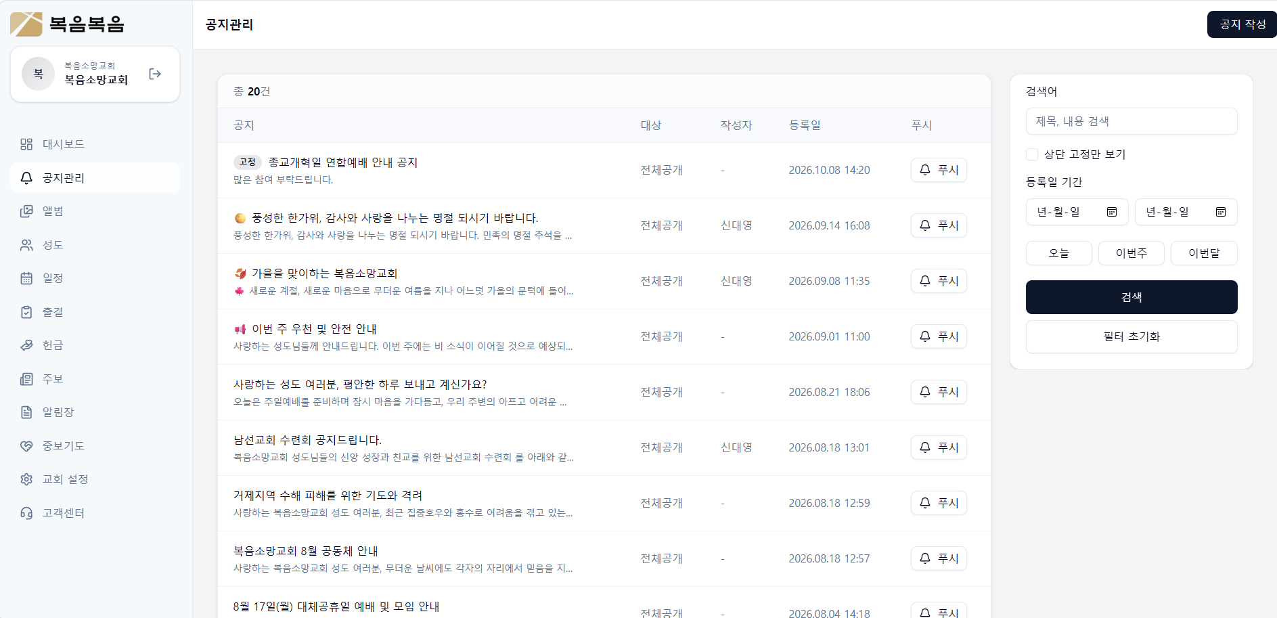Push the 사랑하는 성도 여러분 notice
Image resolution: width=1277 pixels, height=618 pixels.
pyautogui.click(x=939, y=392)
